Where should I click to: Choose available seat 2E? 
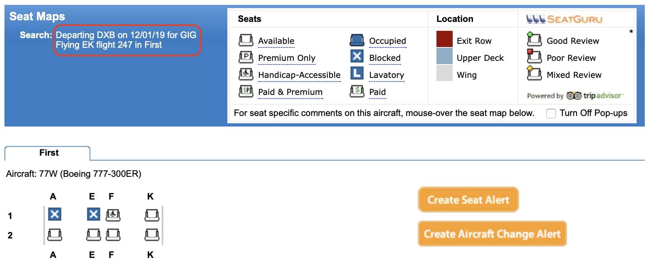(x=94, y=234)
